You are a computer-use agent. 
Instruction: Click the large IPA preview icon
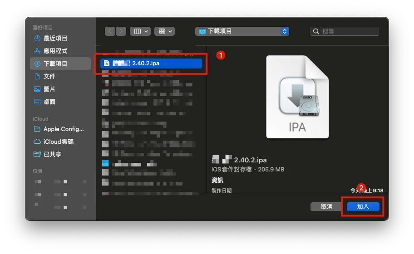click(x=297, y=97)
